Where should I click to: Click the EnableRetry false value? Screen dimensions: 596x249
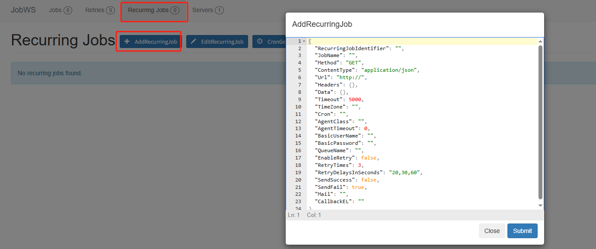369,158
